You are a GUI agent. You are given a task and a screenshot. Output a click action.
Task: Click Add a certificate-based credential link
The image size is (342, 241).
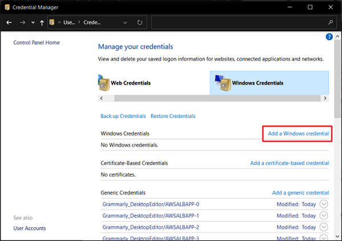click(x=289, y=163)
